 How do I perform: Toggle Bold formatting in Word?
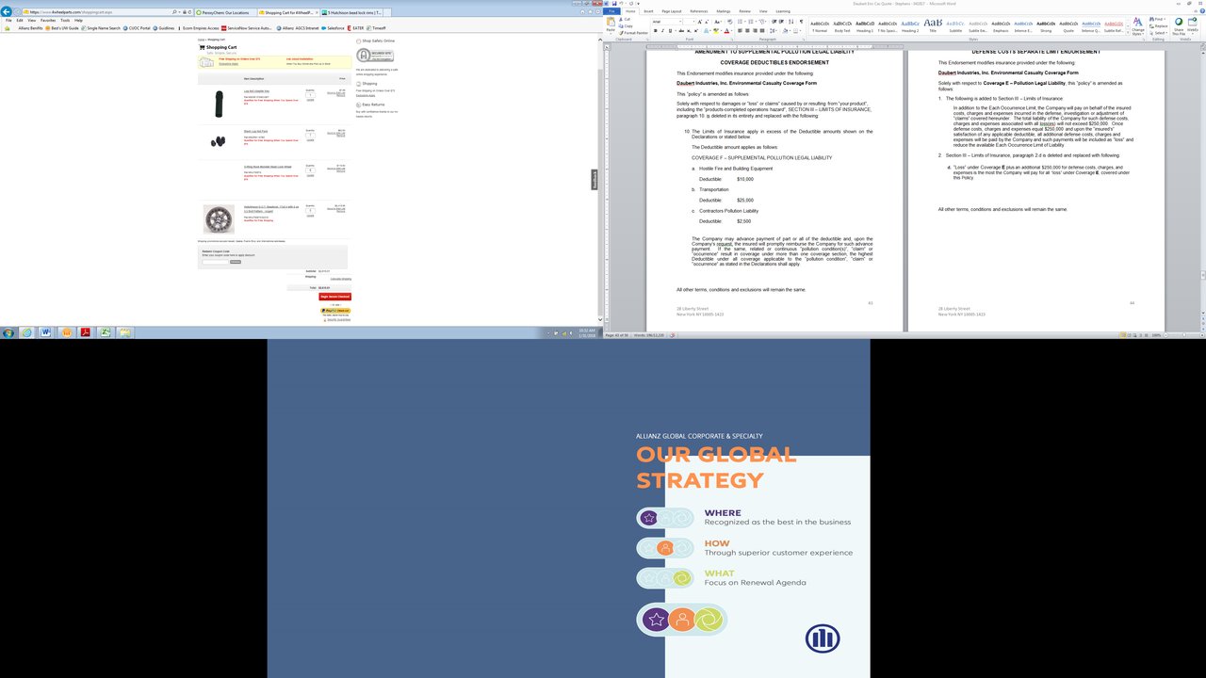pyautogui.click(x=656, y=30)
